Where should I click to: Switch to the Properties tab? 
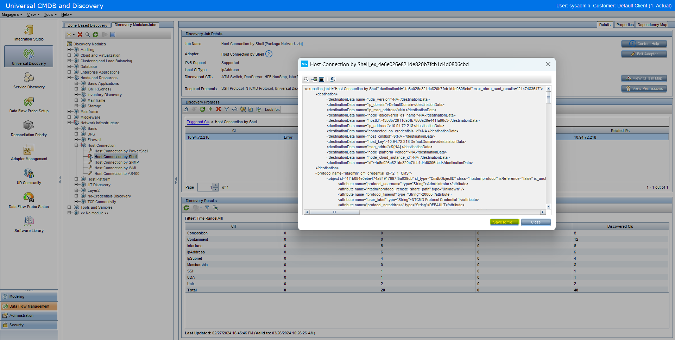(x=624, y=25)
